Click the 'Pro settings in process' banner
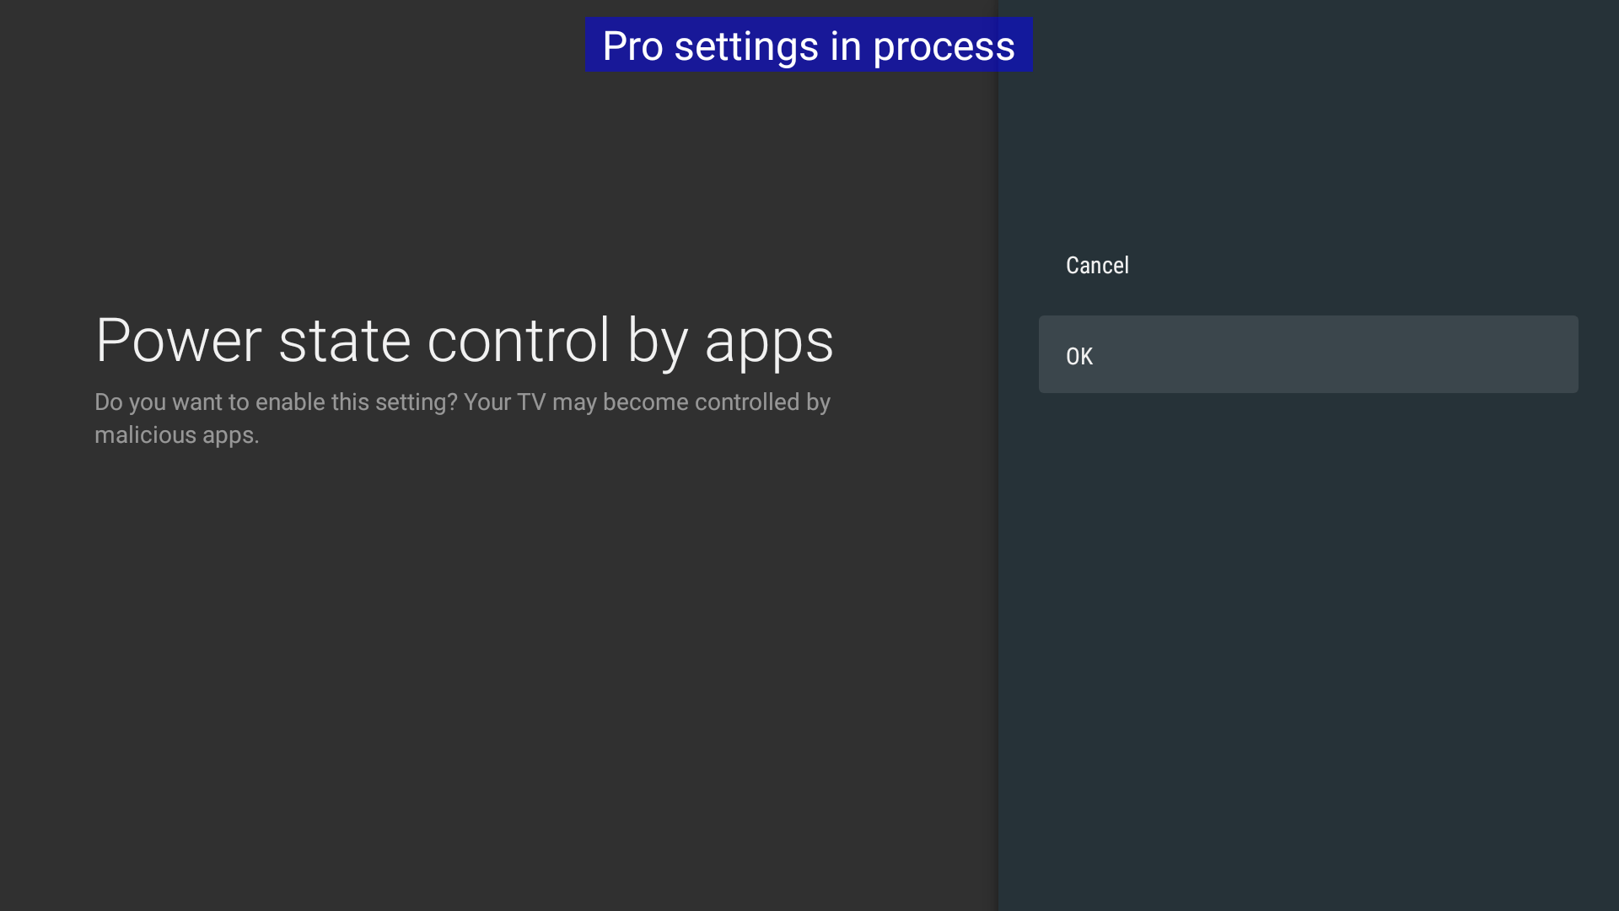Screen dimensions: 1619x911 [x=808, y=46]
